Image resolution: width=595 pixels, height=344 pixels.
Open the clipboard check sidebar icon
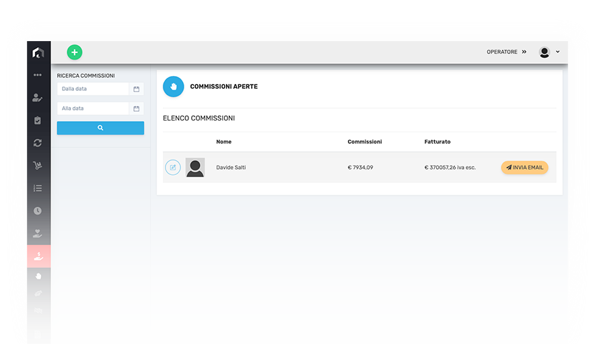click(x=38, y=121)
